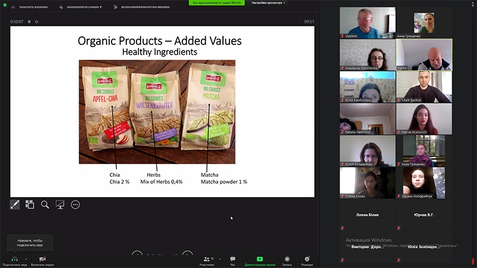Open the Реакции reactions icon

point(307,261)
